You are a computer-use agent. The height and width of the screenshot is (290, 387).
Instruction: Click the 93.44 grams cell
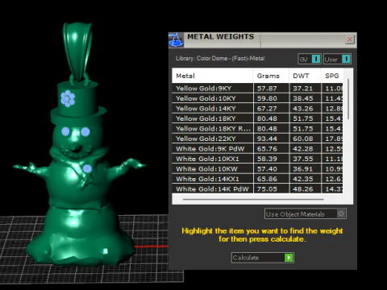point(271,139)
